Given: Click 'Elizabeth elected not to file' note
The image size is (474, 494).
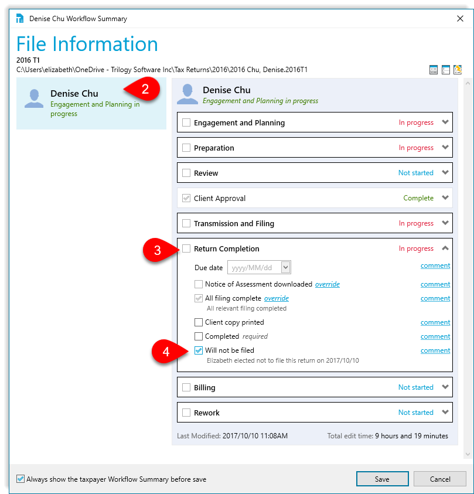Looking at the screenshot, I should (283, 360).
